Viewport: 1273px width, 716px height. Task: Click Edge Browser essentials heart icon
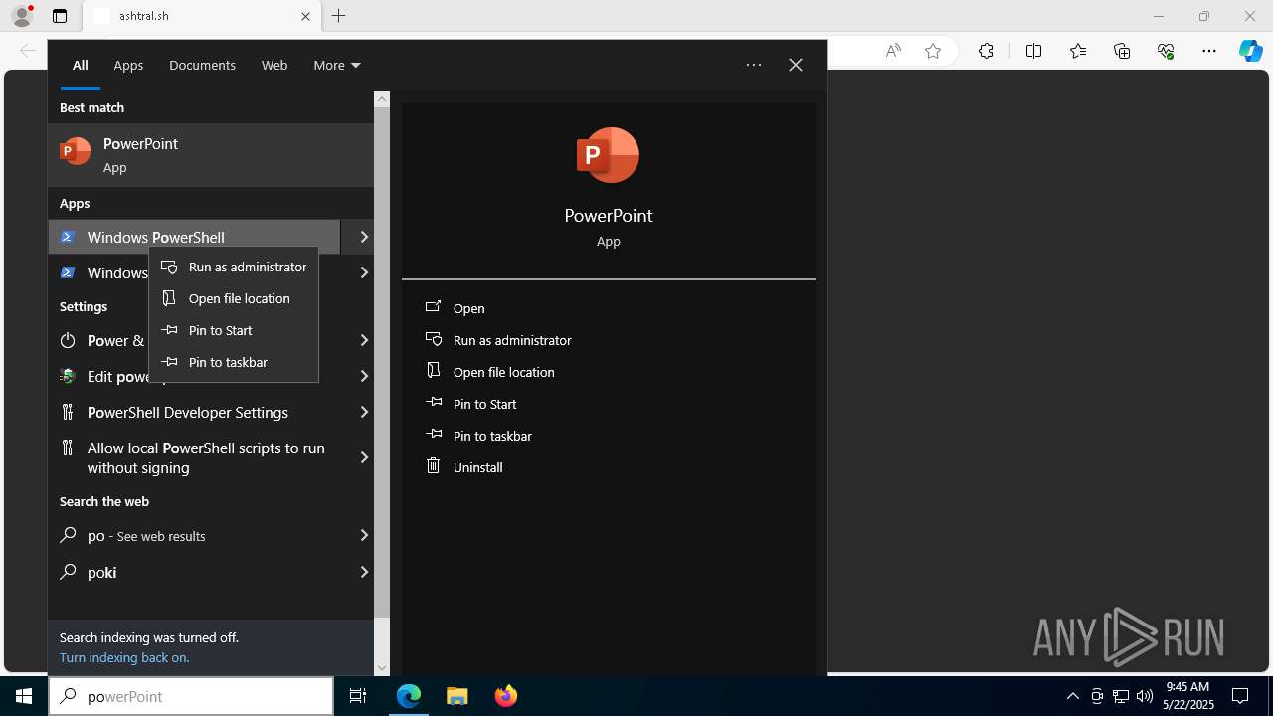pyautogui.click(x=1166, y=51)
